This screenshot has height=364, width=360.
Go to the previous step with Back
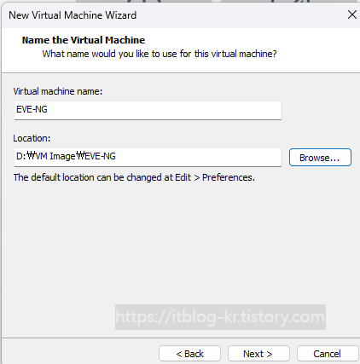point(189,354)
